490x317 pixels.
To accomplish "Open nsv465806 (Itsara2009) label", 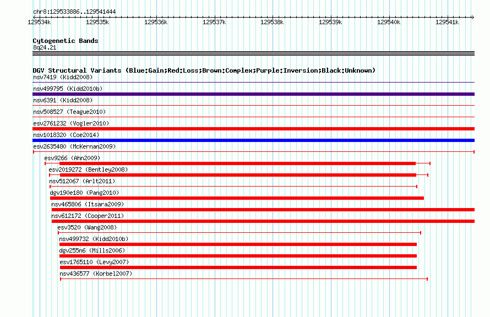I will [x=88, y=204].
